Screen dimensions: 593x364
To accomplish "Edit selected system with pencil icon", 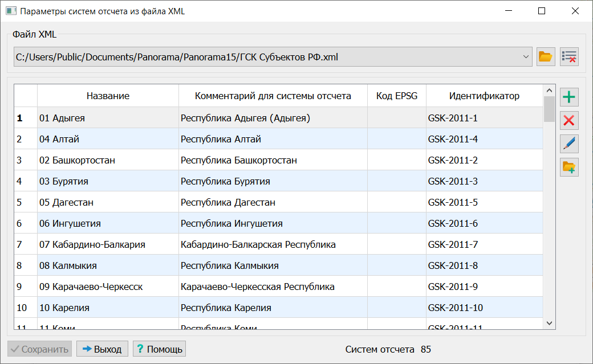I will [569, 144].
